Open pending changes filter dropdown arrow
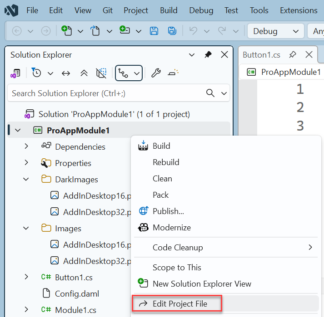 [50, 73]
